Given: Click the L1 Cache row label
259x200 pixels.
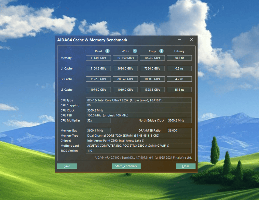Looking at the screenshot, I should [x=67, y=68].
